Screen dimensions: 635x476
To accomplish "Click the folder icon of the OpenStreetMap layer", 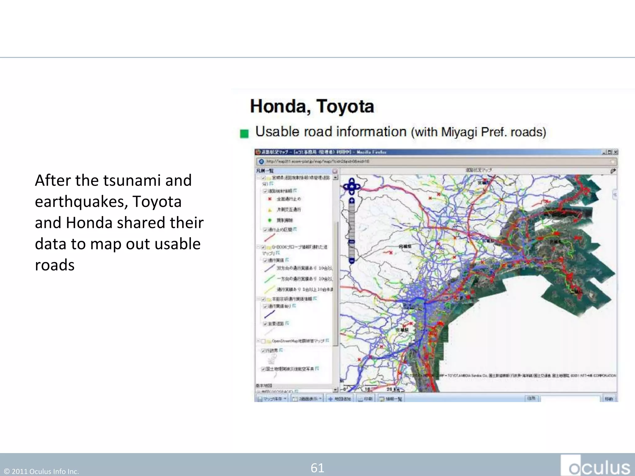I will tap(269, 341).
